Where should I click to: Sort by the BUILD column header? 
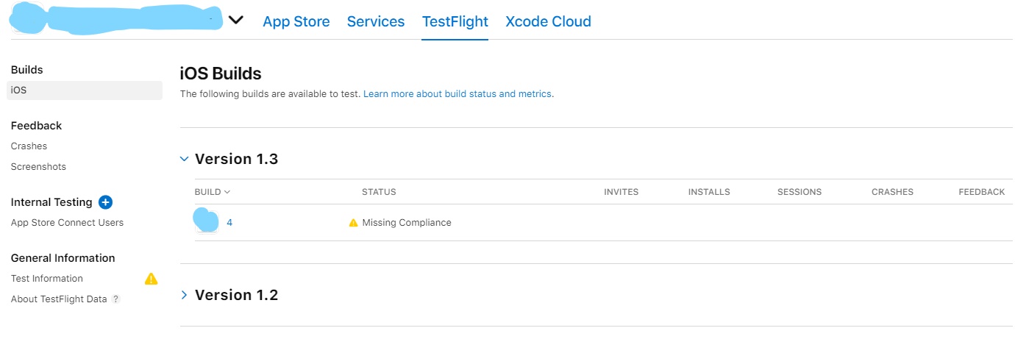pos(213,192)
